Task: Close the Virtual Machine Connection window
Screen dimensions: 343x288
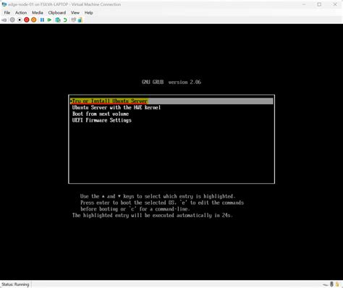Action: [x=335, y=4]
